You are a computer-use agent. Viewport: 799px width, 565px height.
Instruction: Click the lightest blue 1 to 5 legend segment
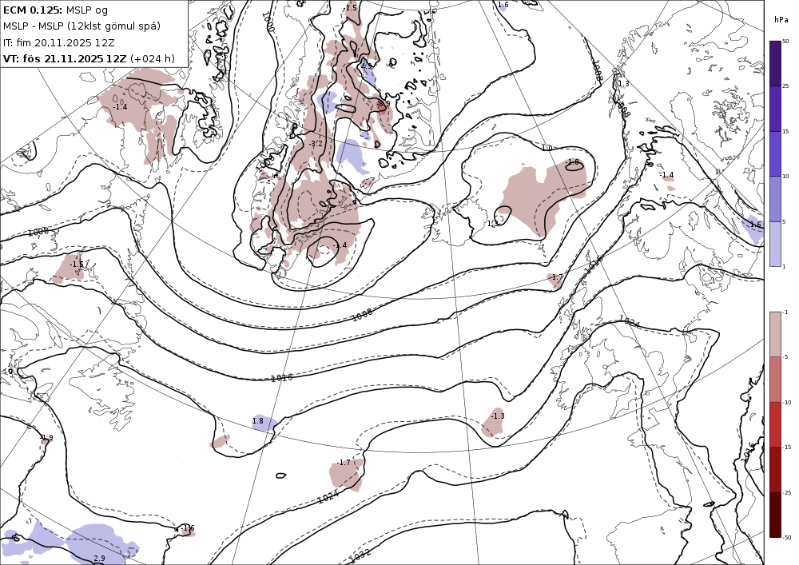775,244
